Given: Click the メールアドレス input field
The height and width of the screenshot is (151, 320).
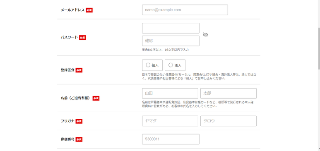Looking at the screenshot, I should coord(185,10).
